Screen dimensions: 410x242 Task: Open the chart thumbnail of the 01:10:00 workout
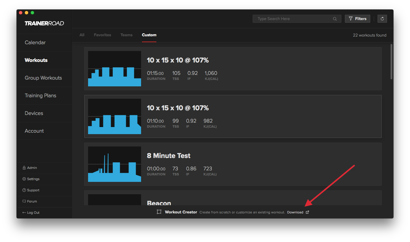click(x=115, y=116)
